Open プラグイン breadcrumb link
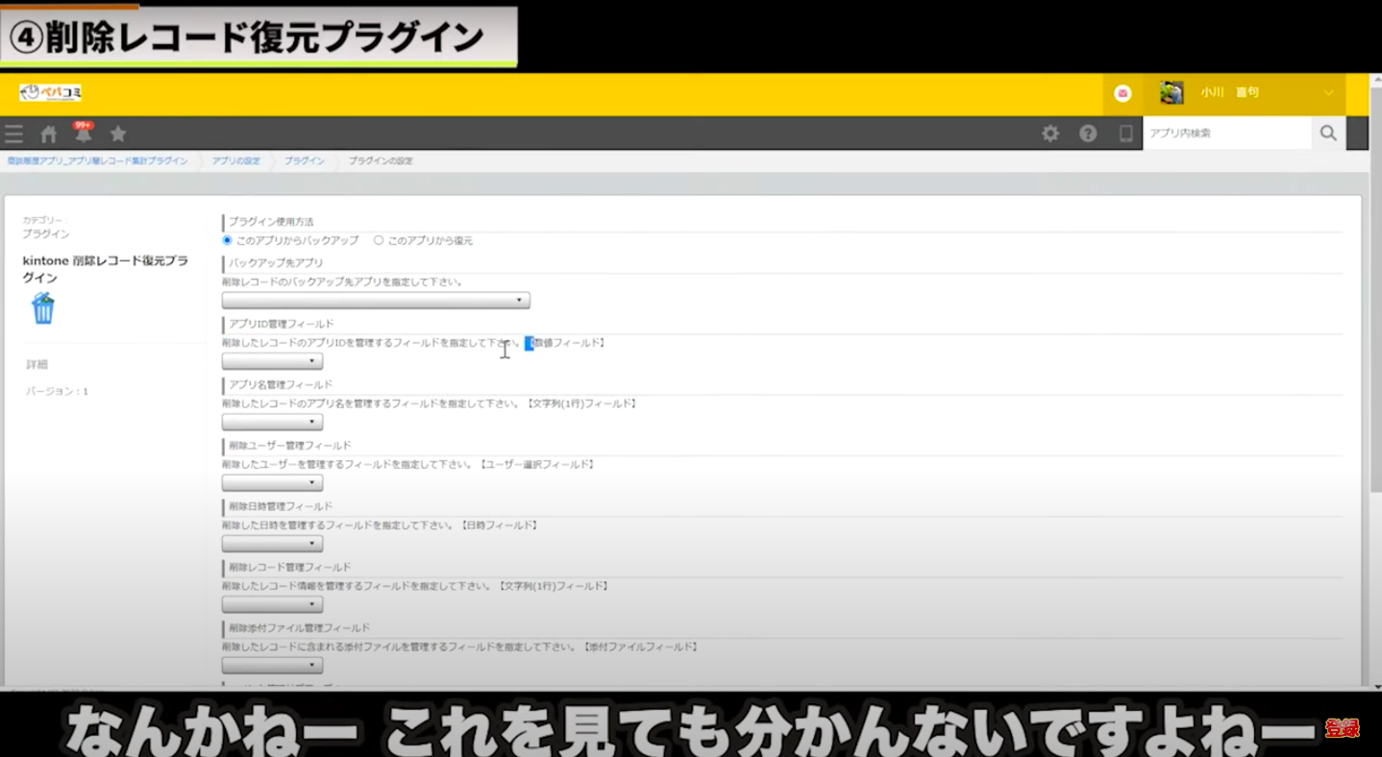The width and height of the screenshot is (1382, 757). click(x=304, y=160)
